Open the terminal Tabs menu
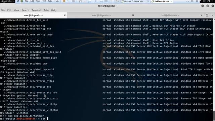Viewport: 215px width, 121px height. click(46, 10)
